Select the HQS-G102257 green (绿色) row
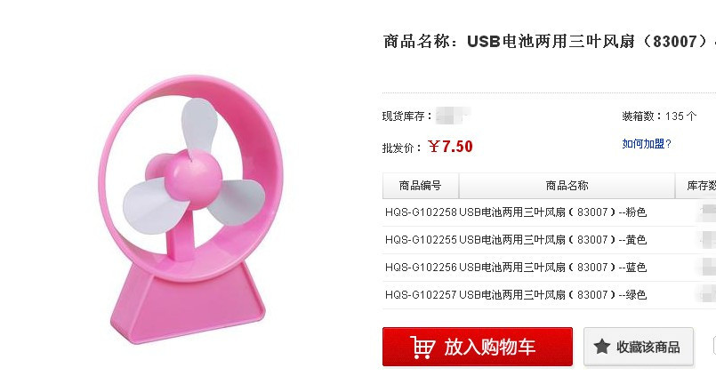Viewport: 716px width, 392px height. [550, 295]
